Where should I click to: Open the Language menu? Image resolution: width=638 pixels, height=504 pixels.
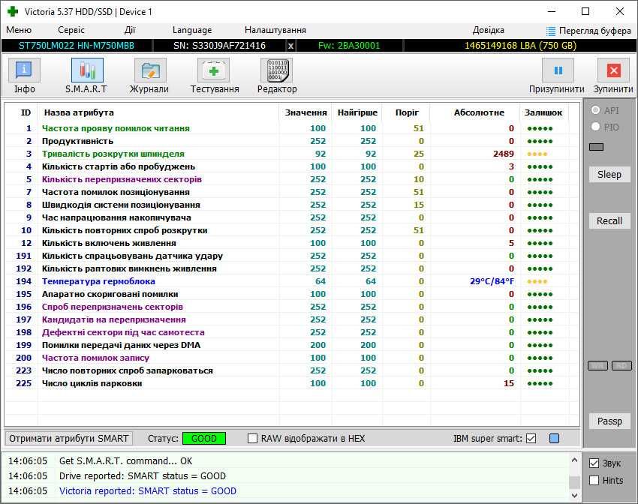[x=192, y=30]
